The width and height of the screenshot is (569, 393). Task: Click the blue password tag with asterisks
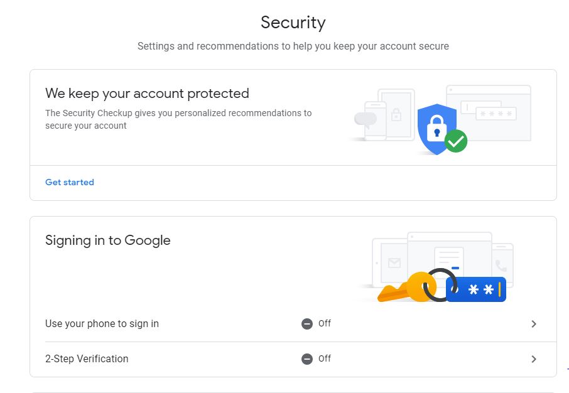[477, 289]
